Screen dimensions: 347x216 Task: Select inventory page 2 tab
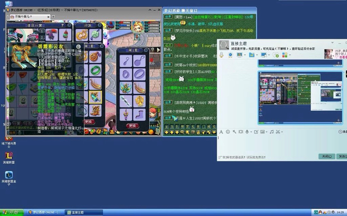point(41,37)
